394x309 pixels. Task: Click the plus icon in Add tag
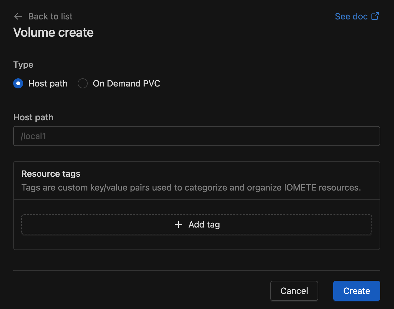[179, 224]
